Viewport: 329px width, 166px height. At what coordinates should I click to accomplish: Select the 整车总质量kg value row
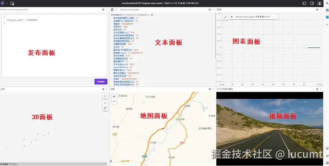pos(126,73)
